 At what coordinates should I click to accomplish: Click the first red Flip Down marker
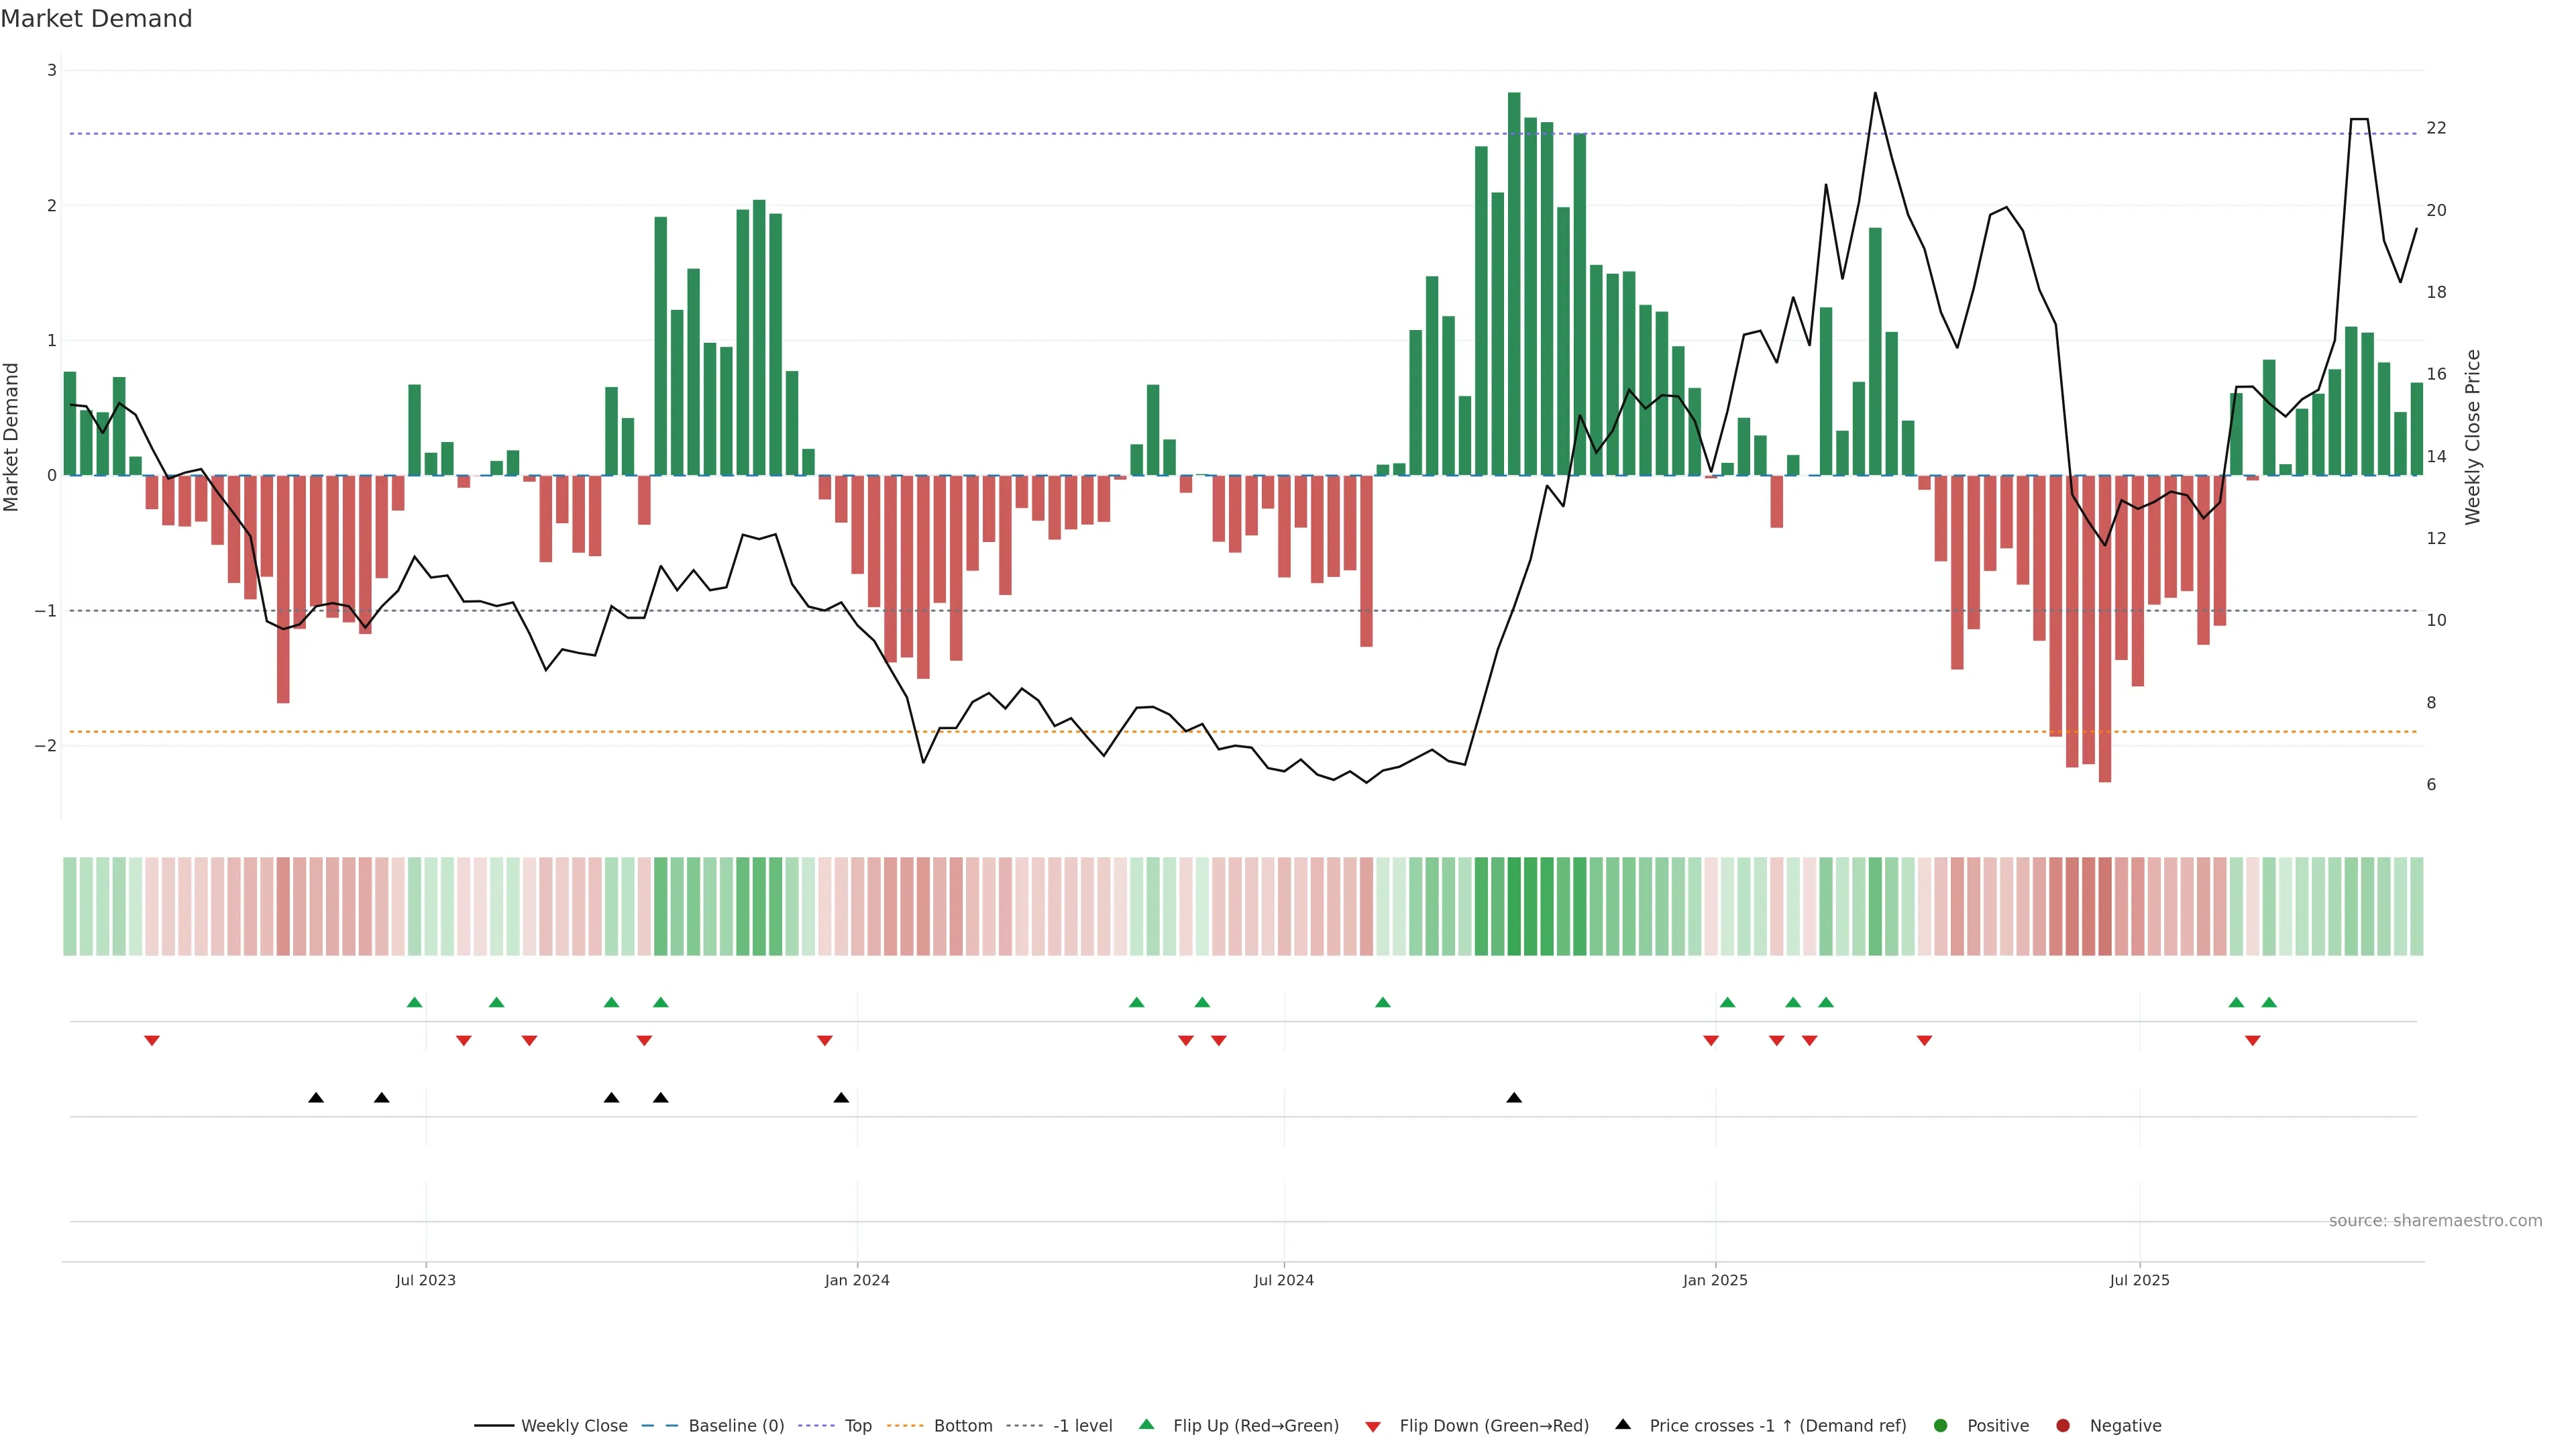pos(152,1041)
